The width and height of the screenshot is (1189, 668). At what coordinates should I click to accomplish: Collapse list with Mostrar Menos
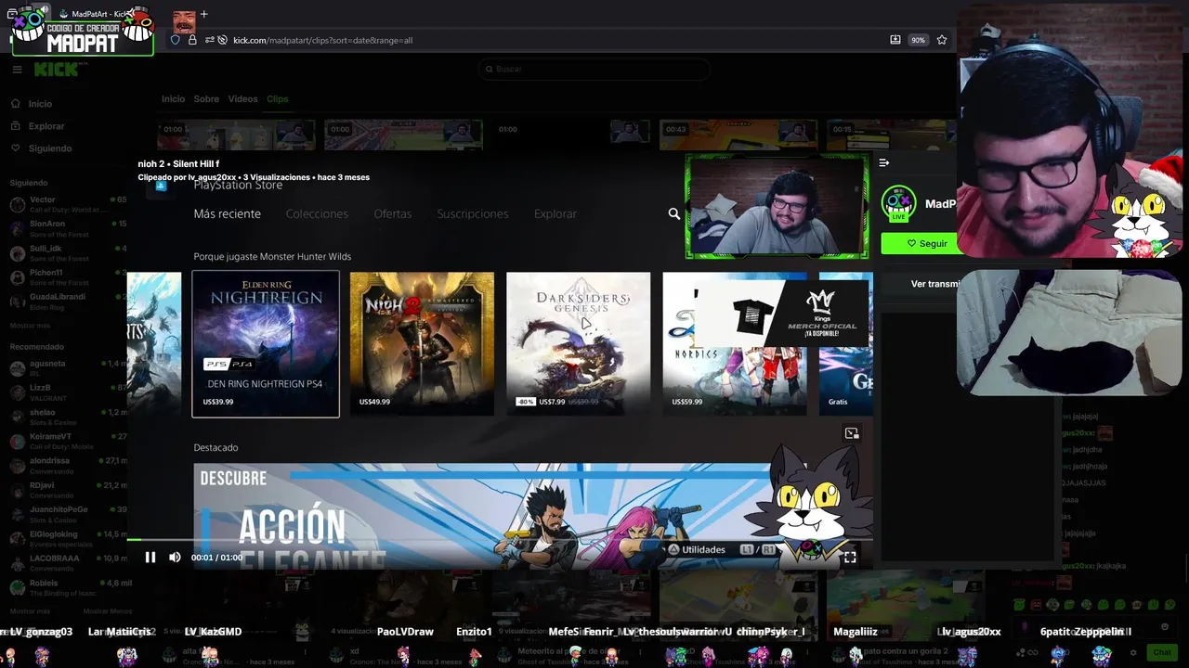click(108, 611)
